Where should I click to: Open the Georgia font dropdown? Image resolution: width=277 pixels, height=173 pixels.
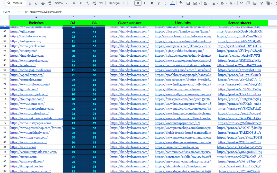click(x=116, y=3)
